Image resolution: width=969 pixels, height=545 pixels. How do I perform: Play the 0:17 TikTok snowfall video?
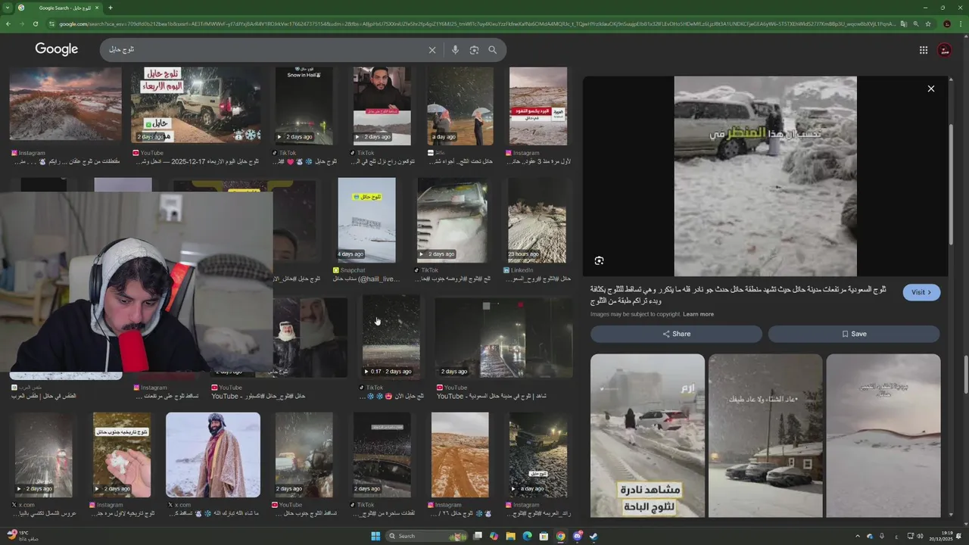pyautogui.click(x=391, y=338)
